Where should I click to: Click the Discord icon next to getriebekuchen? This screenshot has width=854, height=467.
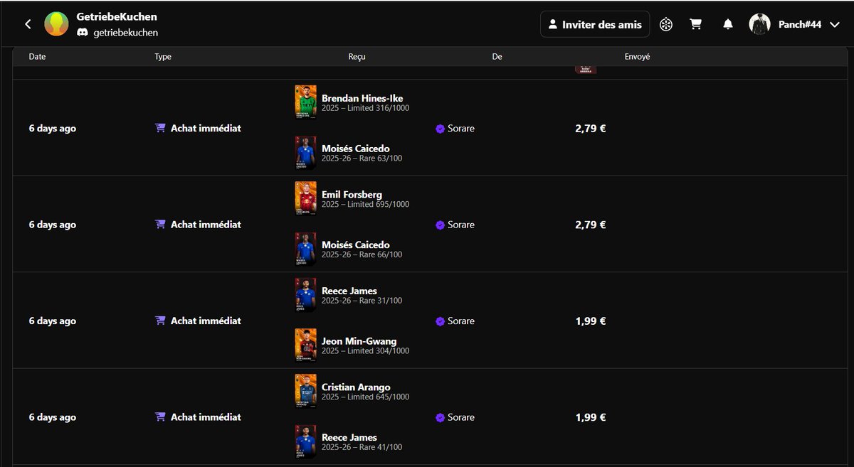[x=83, y=33]
